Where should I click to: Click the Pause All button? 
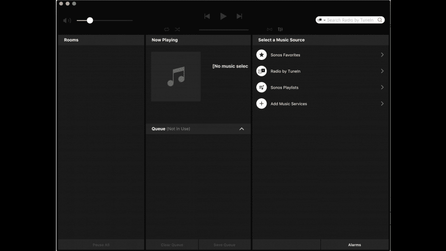(101, 245)
